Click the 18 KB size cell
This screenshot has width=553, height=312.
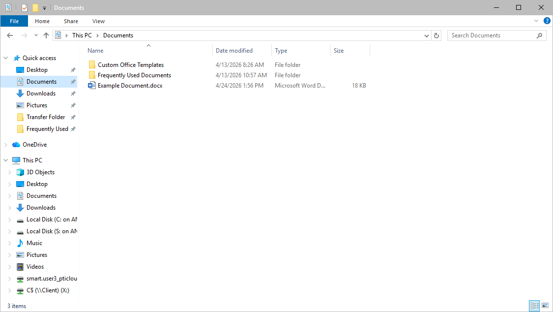(x=359, y=86)
